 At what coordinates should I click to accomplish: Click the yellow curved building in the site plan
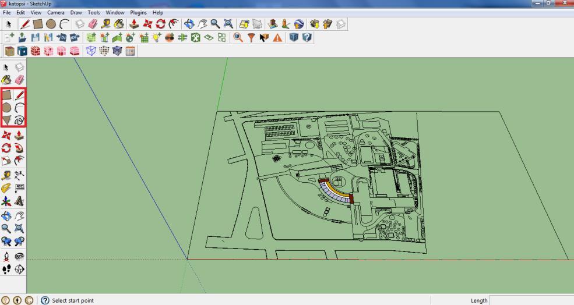tap(337, 189)
